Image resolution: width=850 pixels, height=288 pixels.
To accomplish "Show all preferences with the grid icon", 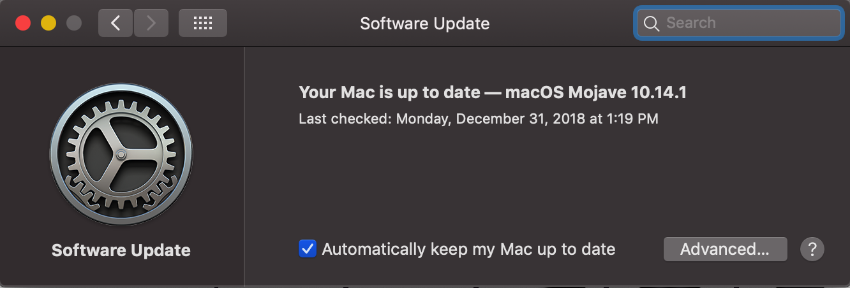I will click(203, 24).
